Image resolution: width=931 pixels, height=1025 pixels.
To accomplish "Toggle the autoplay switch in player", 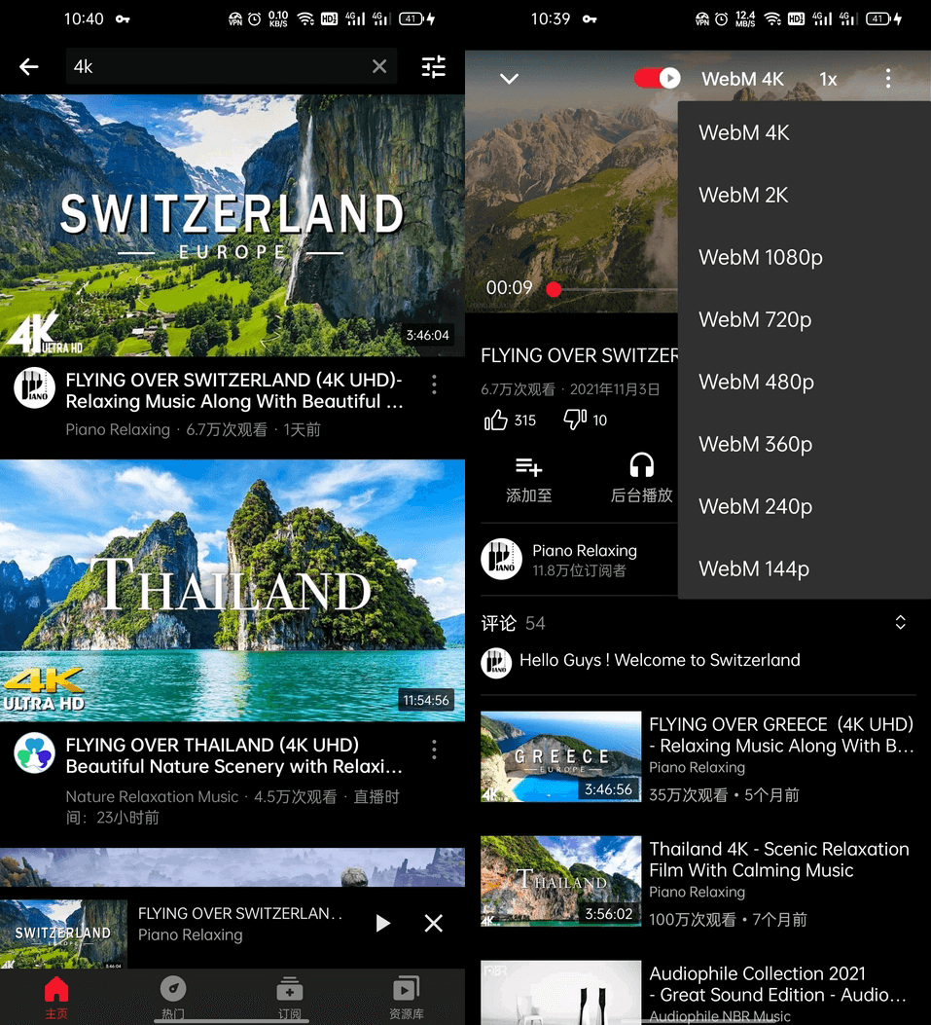I will 658,79.
